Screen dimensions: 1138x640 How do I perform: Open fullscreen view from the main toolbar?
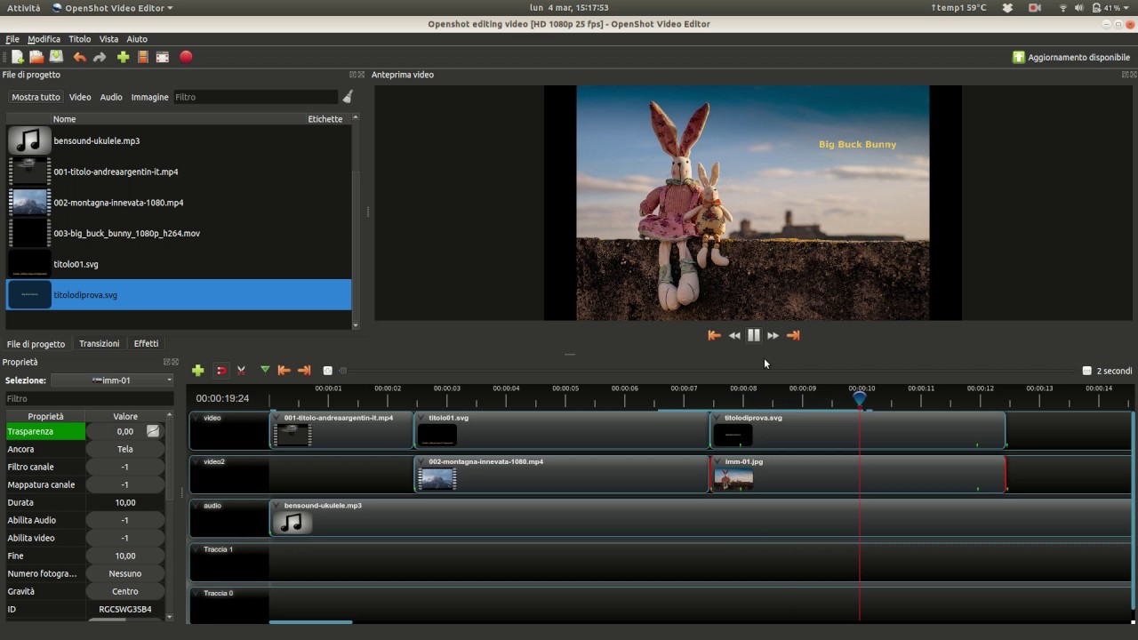163,57
